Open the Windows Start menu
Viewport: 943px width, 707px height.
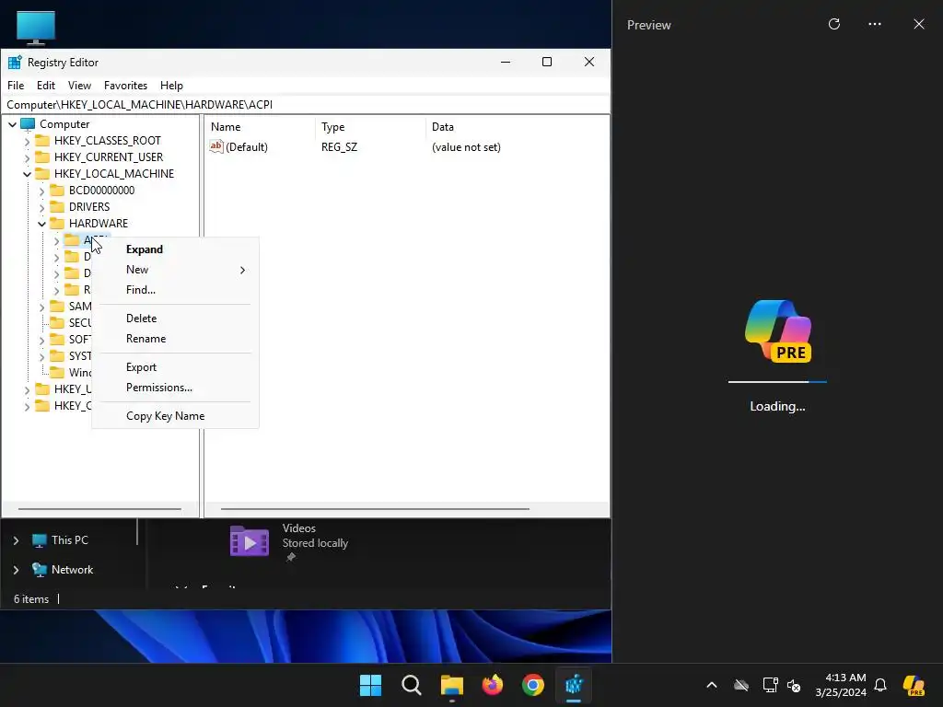370,685
